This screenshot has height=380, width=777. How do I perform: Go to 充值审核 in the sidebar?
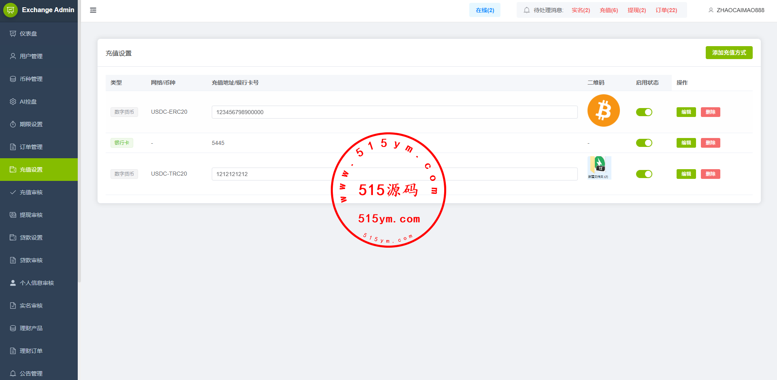click(31, 192)
